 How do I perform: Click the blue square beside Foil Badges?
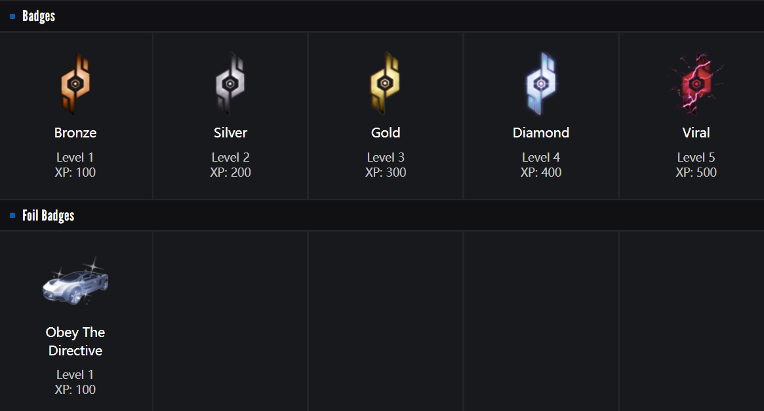click(x=12, y=215)
